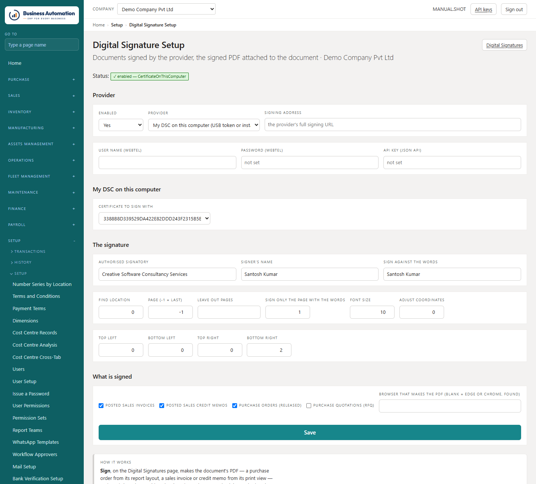Go to User Permissions page
This screenshot has width=536, height=484.
tap(31, 406)
